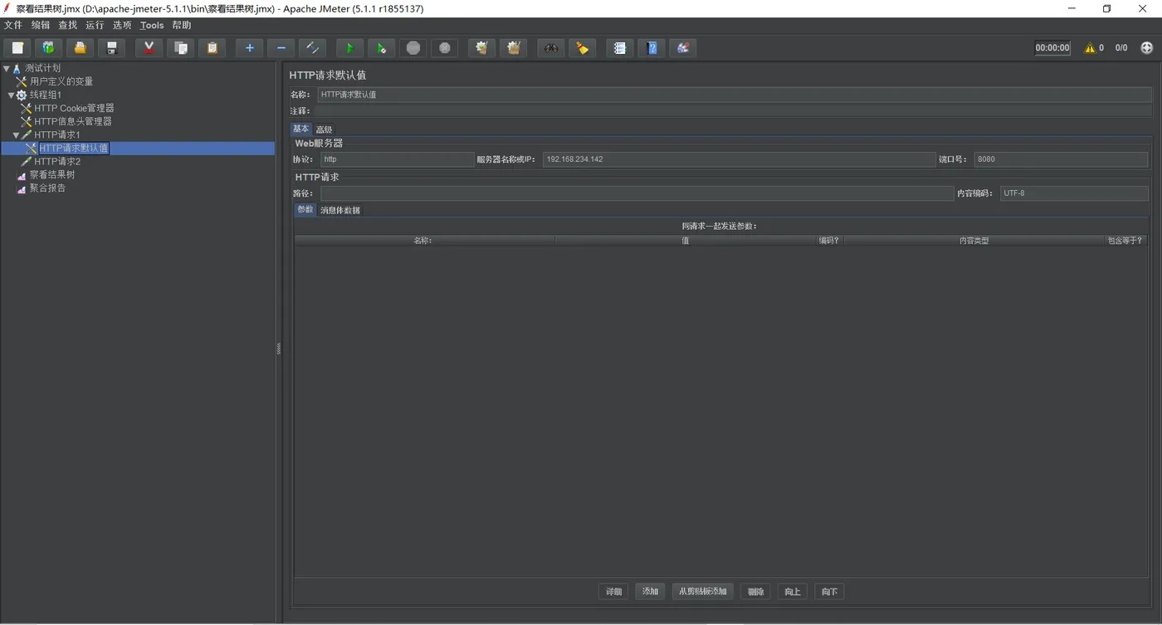
Task: Open the 编辑 menu
Action: [x=41, y=25]
